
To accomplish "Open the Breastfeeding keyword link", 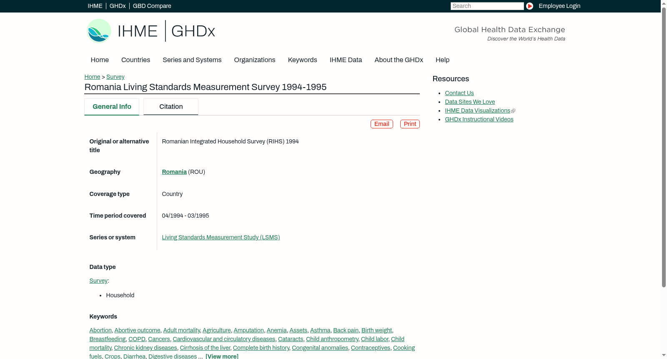I will click(108, 339).
